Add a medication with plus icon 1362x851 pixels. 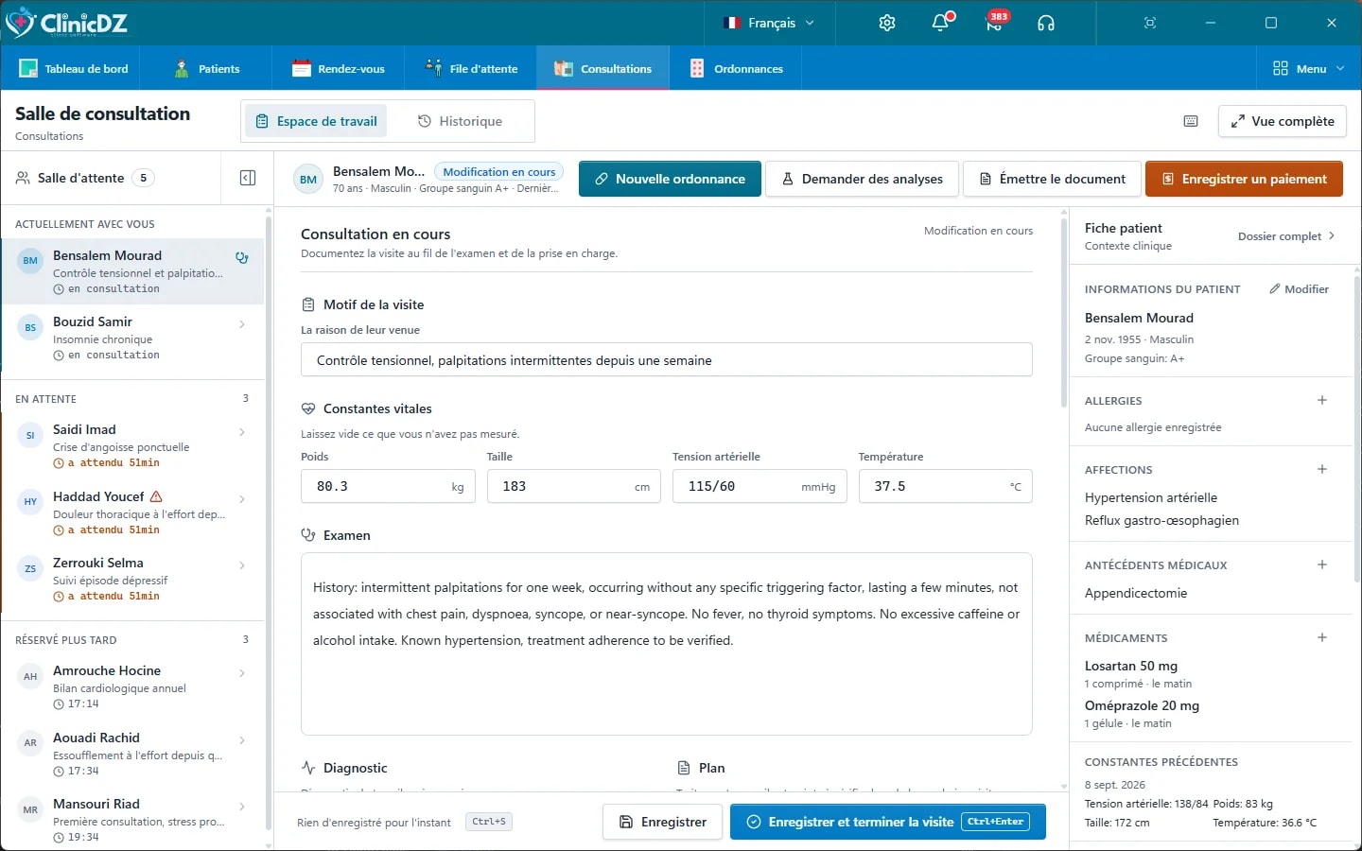pyautogui.click(x=1322, y=637)
